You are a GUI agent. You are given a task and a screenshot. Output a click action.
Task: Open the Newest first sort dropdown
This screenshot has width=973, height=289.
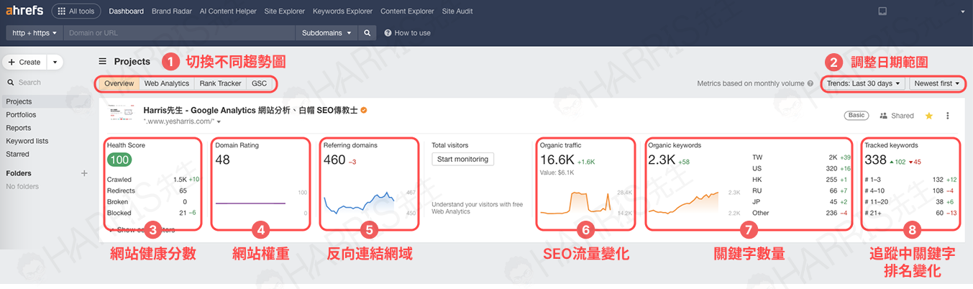[936, 83]
